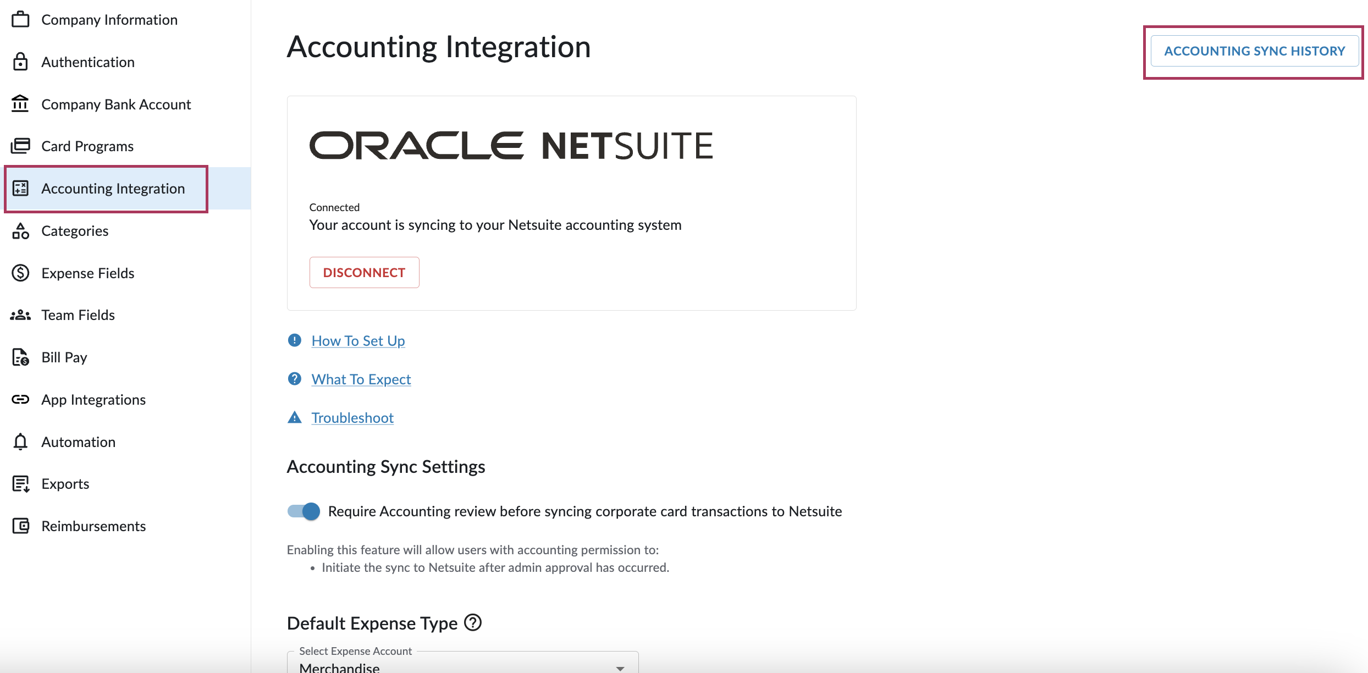Image resolution: width=1368 pixels, height=673 pixels.
Task: Click the Reimbursements wallet icon
Action: pyautogui.click(x=20, y=526)
